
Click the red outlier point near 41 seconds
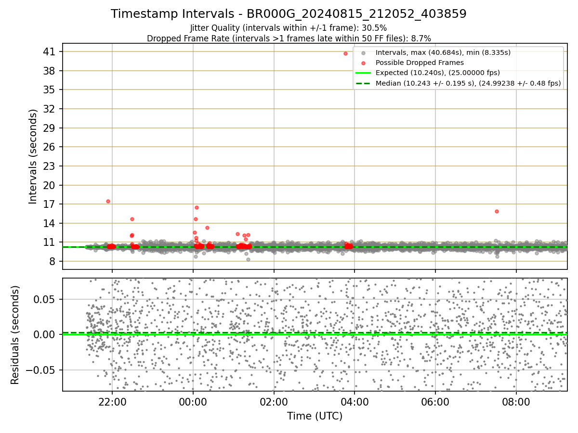click(345, 53)
